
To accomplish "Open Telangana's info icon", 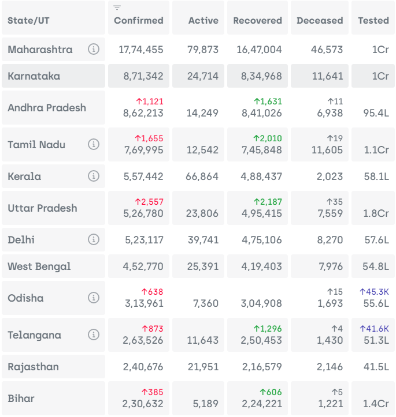I will click(93, 335).
